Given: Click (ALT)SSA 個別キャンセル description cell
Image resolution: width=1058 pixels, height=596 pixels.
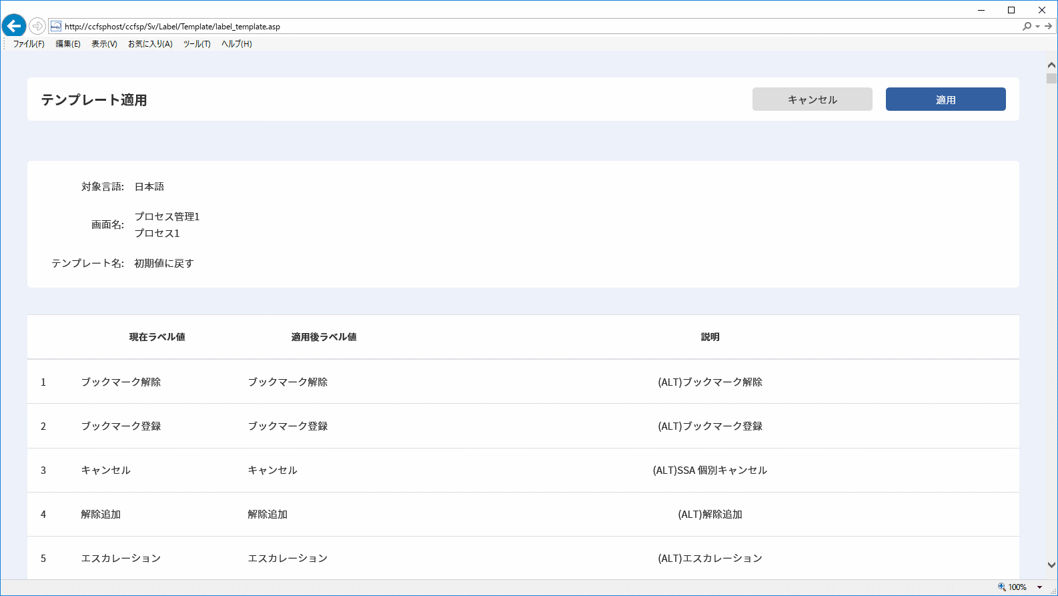Looking at the screenshot, I should click(710, 471).
